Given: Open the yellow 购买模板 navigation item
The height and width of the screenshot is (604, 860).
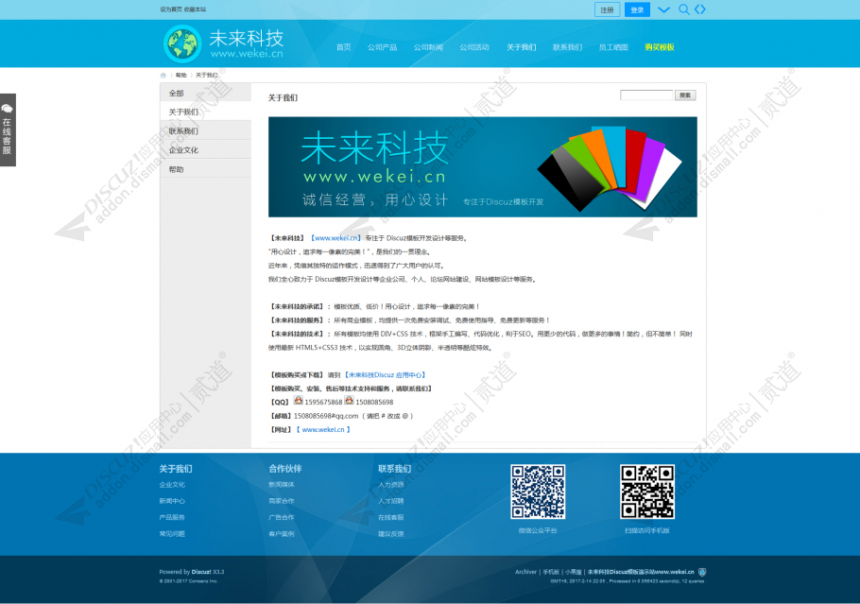Looking at the screenshot, I should [x=660, y=47].
